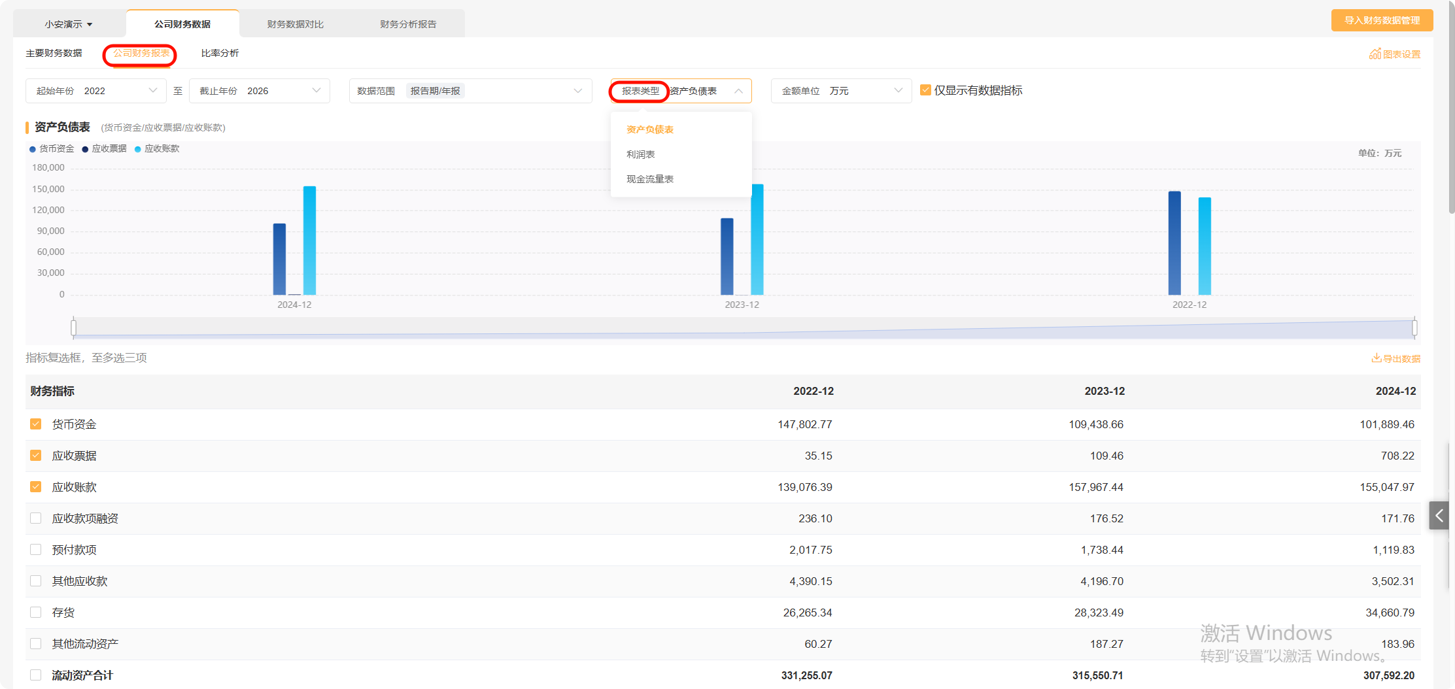This screenshot has height=689, width=1455.
Task: Open the 比率分析 sub-tab
Action: coord(220,53)
